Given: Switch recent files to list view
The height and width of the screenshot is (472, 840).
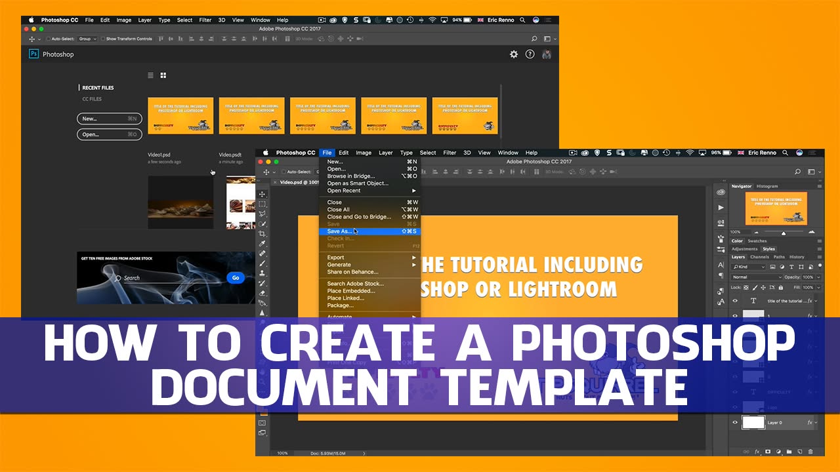Looking at the screenshot, I should click(x=150, y=75).
